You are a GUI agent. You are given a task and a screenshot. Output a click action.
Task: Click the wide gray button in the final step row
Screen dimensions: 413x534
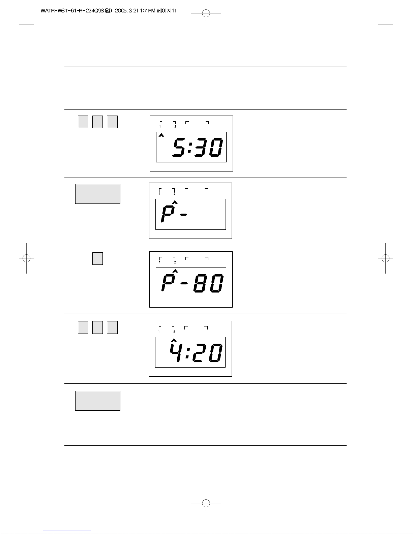[x=98, y=401]
